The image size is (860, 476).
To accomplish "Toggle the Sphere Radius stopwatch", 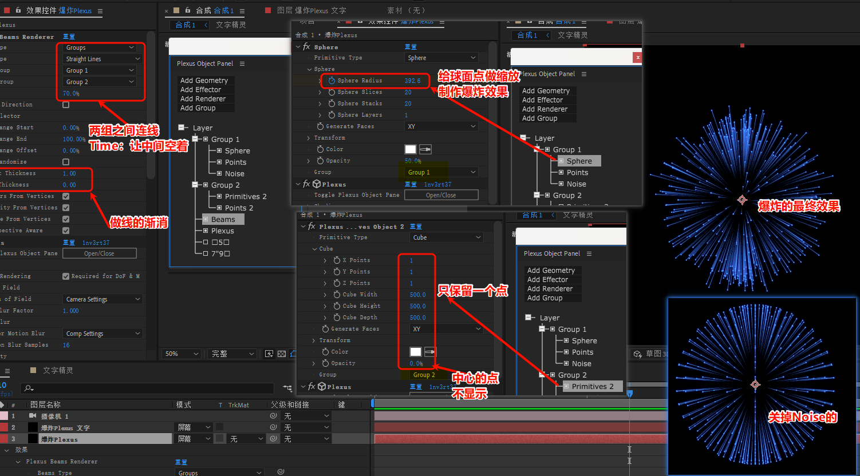I will [332, 81].
